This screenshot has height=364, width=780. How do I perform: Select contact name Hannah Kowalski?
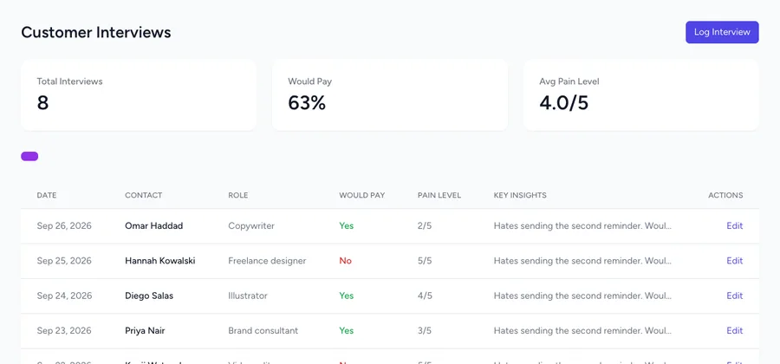point(159,261)
